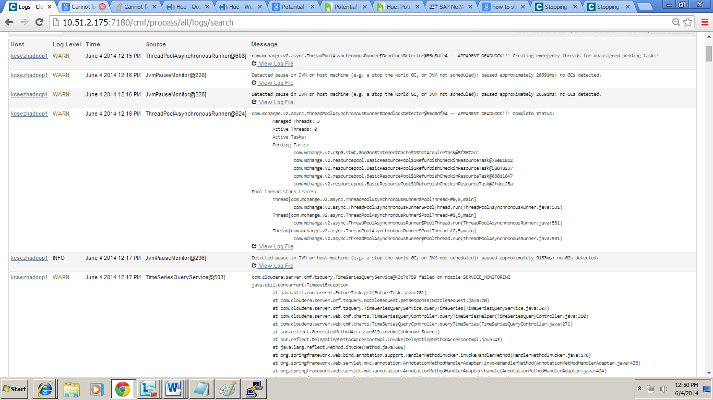Click the first kcsezhadoop1 host link
Image resolution: width=713 pixels, height=400 pixels.
(x=29, y=56)
